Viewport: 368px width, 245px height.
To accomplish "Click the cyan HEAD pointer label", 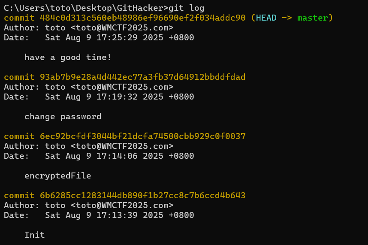I will (x=266, y=18).
